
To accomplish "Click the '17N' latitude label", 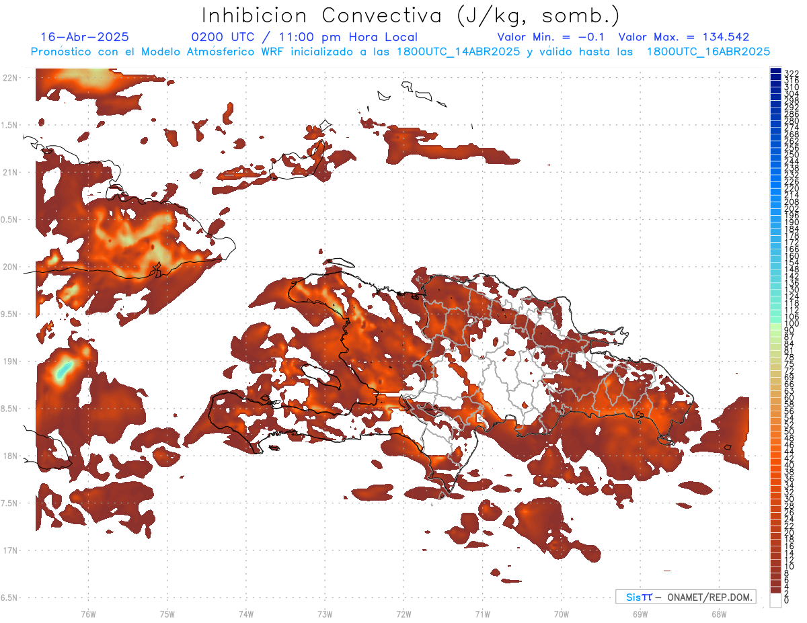I will (x=10, y=550).
